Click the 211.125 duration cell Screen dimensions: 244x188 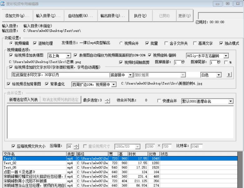(x=138, y=181)
